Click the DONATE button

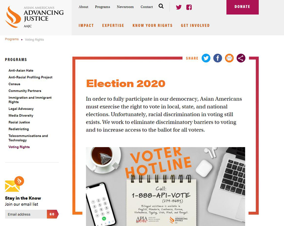pos(242,7)
